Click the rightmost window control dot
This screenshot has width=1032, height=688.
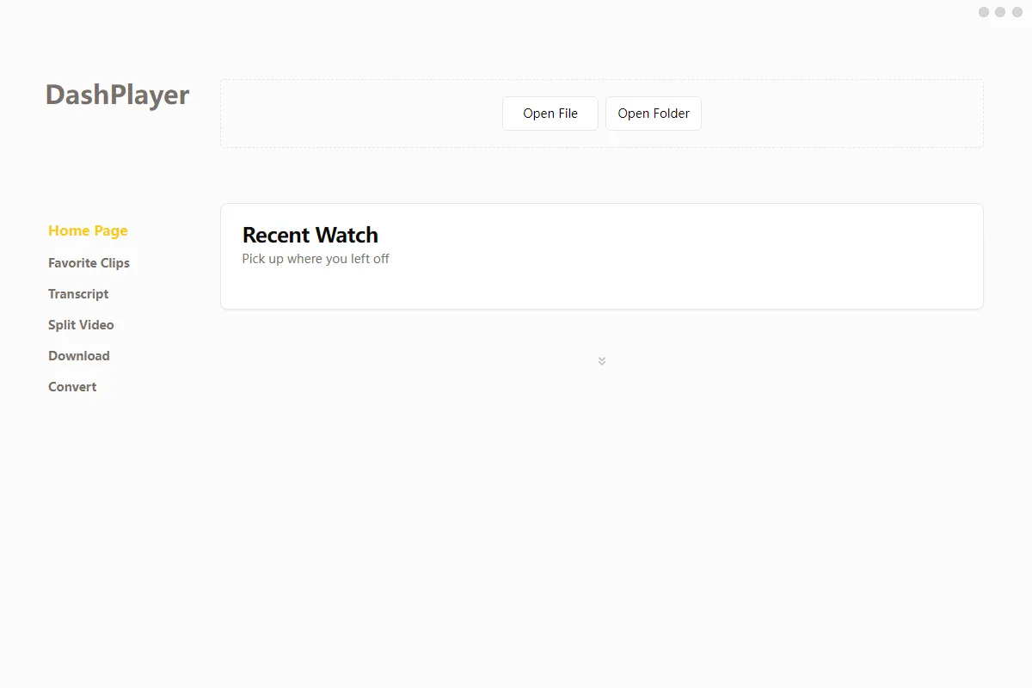1016,12
